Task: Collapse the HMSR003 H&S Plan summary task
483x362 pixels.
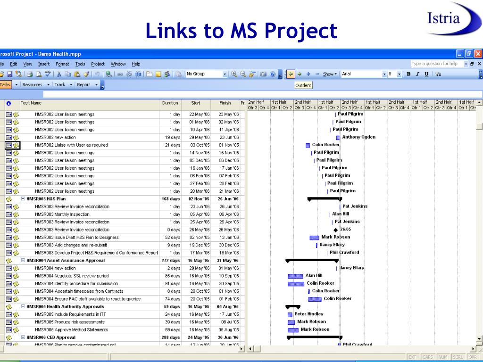Action: pyautogui.click(x=23, y=199)
